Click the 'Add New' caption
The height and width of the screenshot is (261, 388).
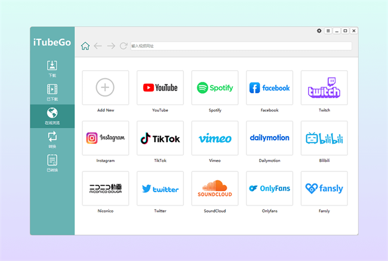[106, 110]
